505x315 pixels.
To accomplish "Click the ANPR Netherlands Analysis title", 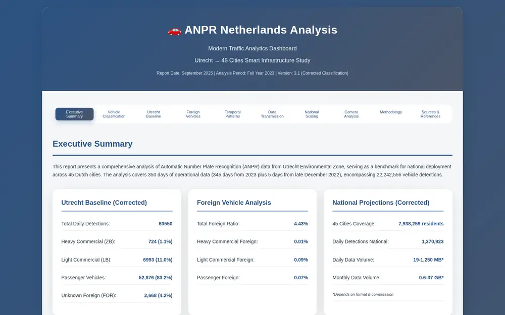I will (x=261, y=30).
